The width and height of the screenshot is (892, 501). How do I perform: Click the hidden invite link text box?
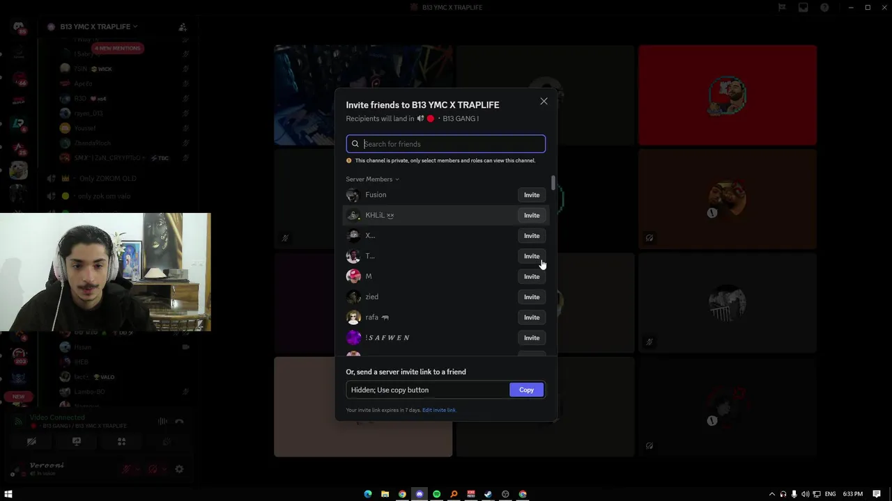[427, 390]
